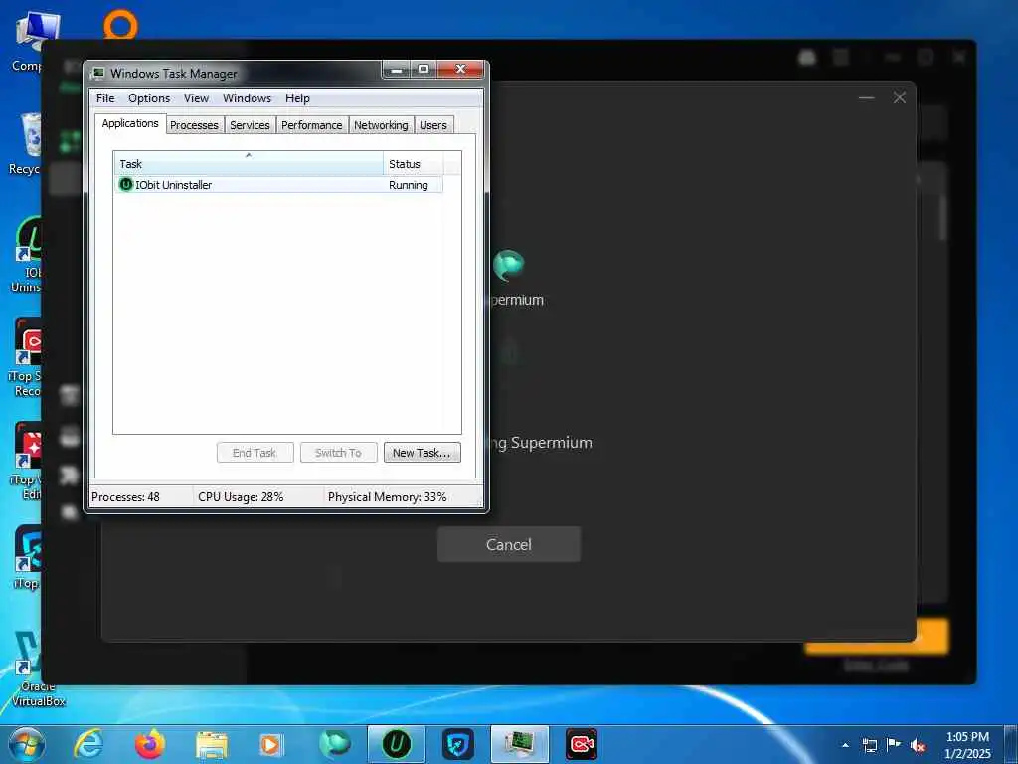Switch to the Performance tab
Image resolution: width=1018 pixels, height=764 pixels.
click(311, 125)
